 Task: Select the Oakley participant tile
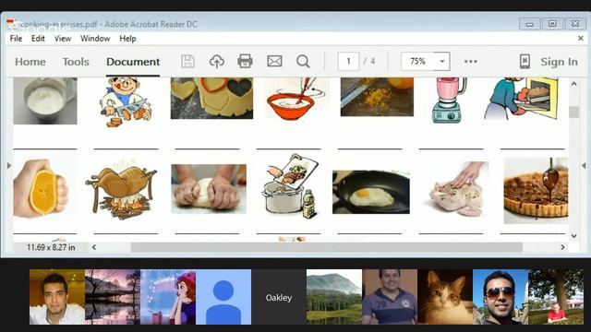[279, 297]
